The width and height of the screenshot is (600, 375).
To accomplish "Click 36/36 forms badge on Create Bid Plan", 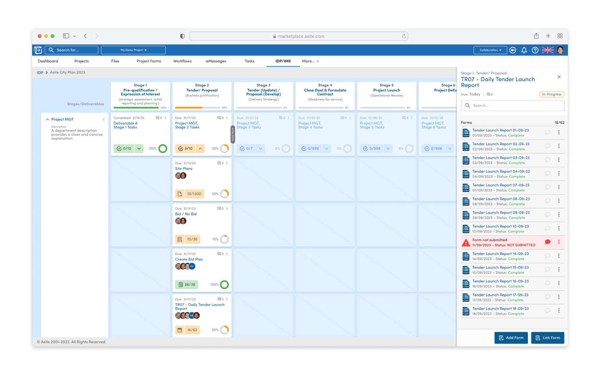I will [x=186, y=285].
